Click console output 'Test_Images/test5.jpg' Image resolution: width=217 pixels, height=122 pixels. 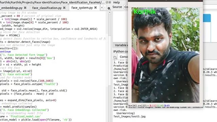[x=130, y=117]
